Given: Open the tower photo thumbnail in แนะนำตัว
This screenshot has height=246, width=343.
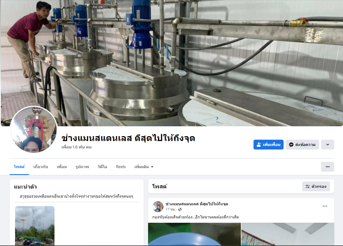Looking at the screenshot, I should 35,226.
